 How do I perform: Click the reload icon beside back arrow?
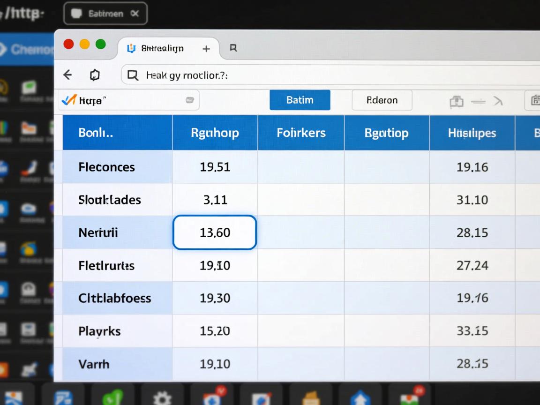pyautogui.click(x=95, y=75)
